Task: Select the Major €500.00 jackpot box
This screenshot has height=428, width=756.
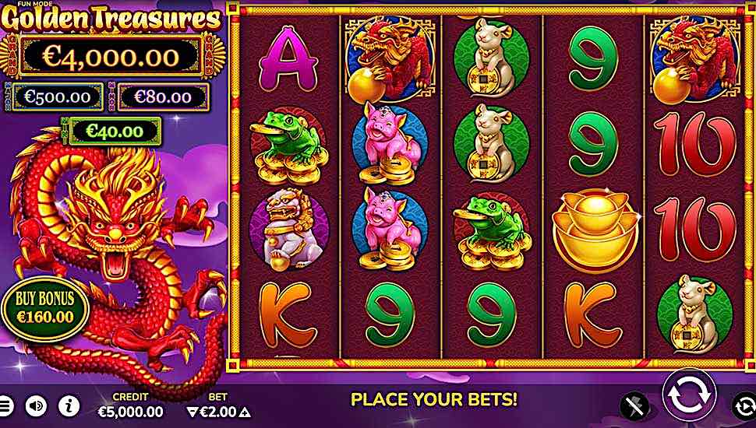Action: pyautogui.click(x=58, y=97)
